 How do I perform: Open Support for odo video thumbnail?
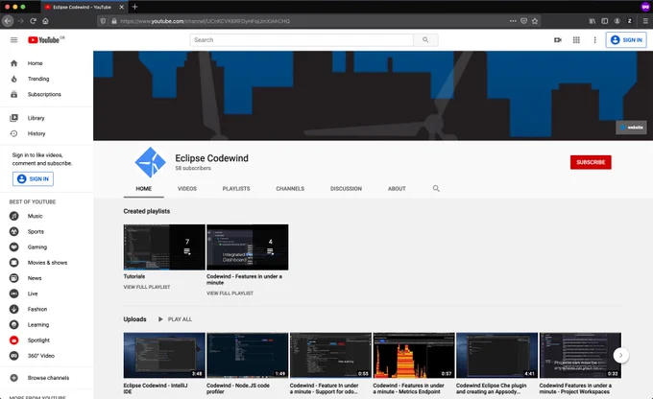(x=330, y=355)
